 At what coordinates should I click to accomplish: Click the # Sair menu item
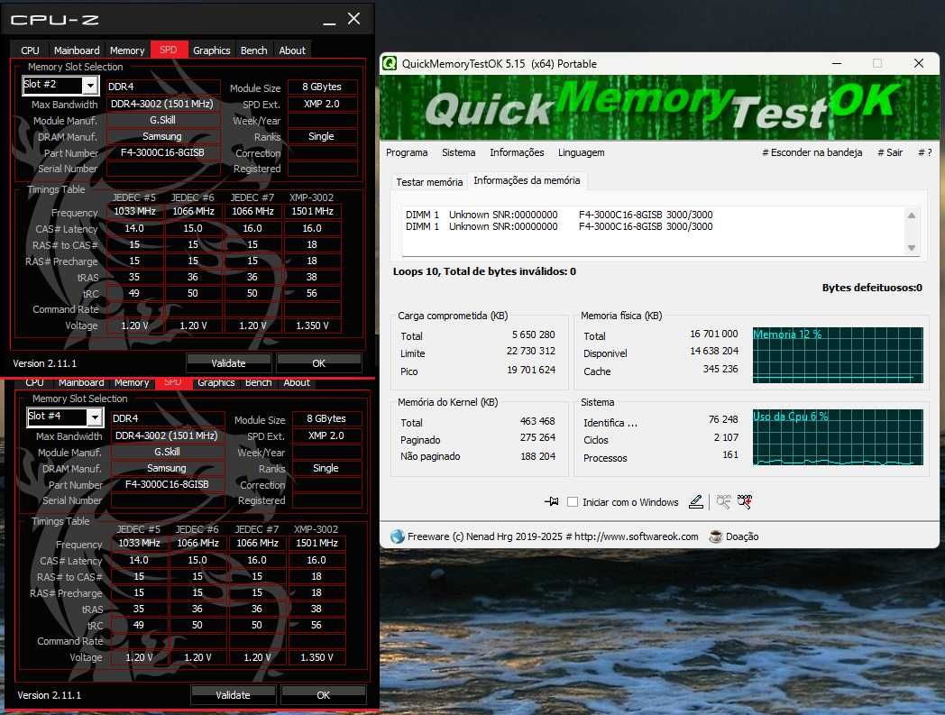[x=890, y=152]
